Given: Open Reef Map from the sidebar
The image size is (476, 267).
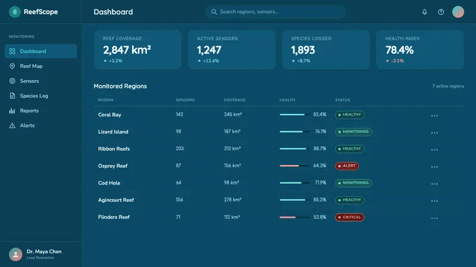Looking at the screenshot, I should point(40,66).
